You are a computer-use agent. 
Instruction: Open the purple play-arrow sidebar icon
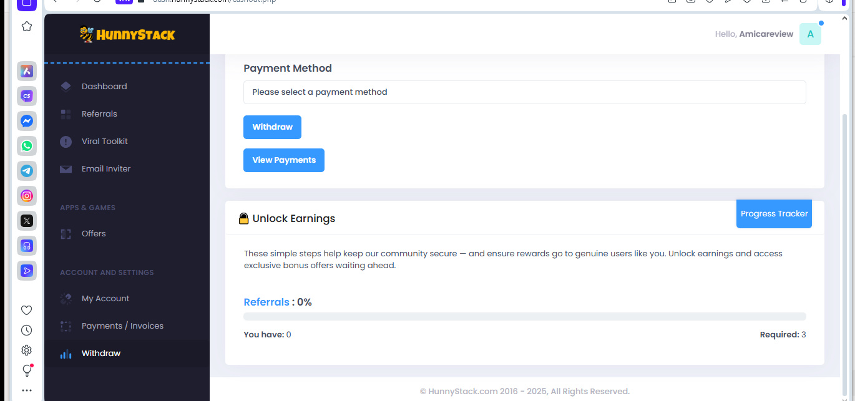pyautogui.click(x=27, y=271)
